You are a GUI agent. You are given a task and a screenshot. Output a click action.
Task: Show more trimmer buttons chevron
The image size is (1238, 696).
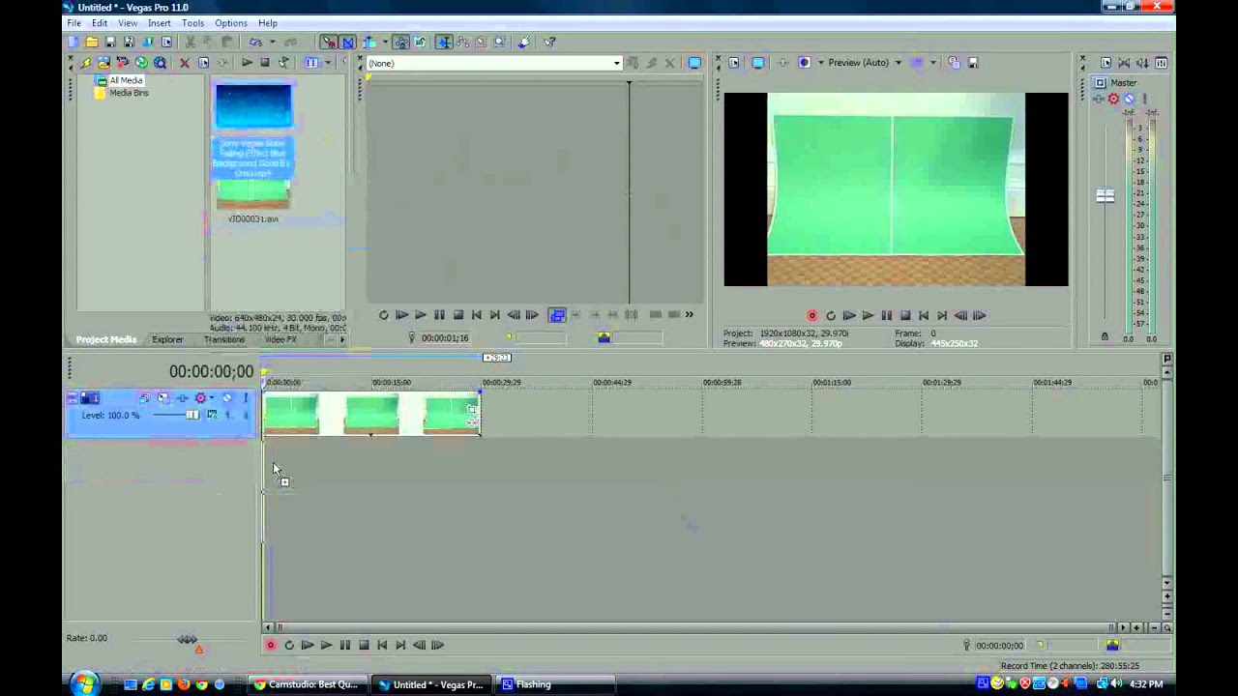pos(689,314)
